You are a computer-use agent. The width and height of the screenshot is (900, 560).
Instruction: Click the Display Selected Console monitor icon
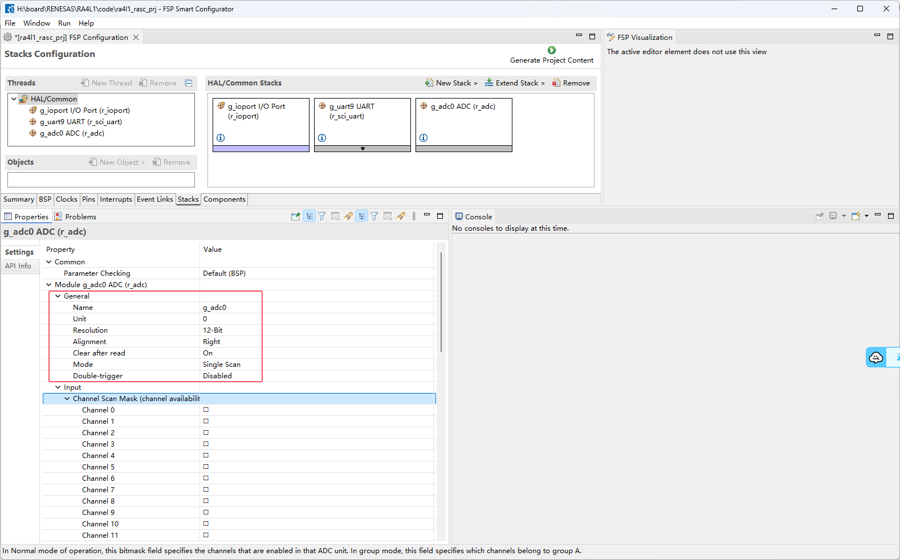click(x=833, y=216)
